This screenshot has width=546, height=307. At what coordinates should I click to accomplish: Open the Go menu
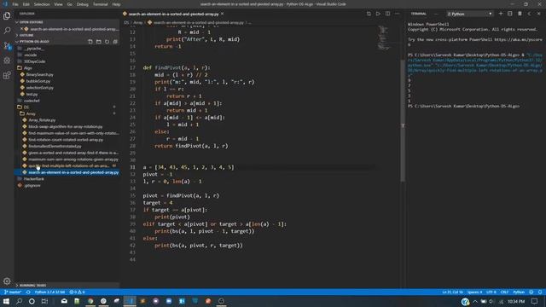pos(70,4)
